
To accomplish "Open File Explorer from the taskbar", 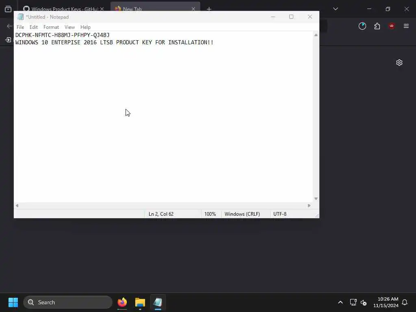I will click(x=140, y=302).
